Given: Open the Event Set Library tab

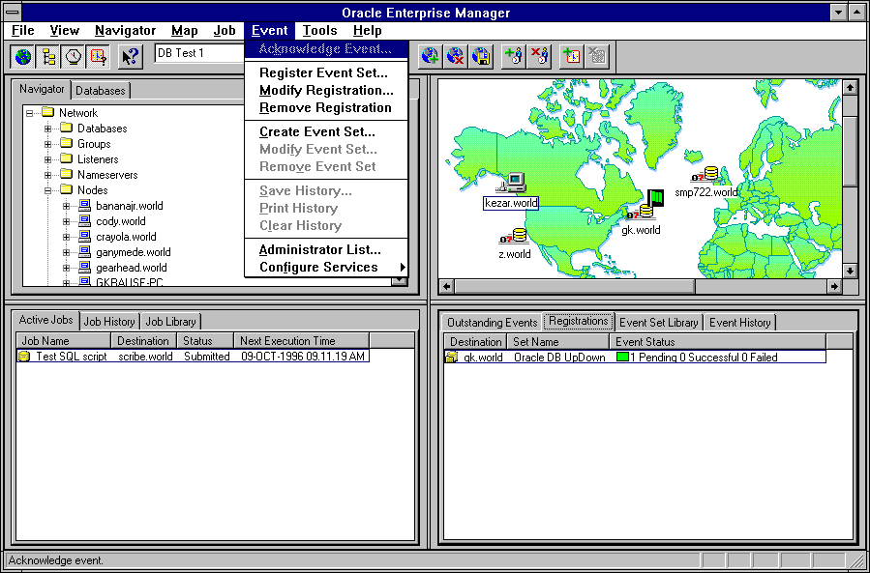Looking at the screenshot, I should (x=658, y=323).
